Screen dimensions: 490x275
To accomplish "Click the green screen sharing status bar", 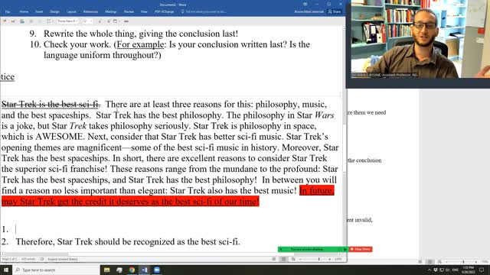I will pyautogui.click(x=312, y=249).
